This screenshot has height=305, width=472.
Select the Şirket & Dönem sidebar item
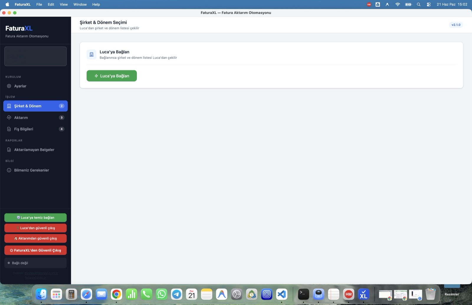coord(35,106)
